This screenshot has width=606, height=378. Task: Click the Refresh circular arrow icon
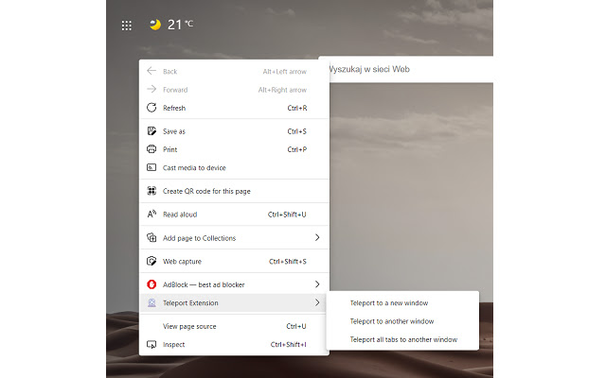pos(151,108)
